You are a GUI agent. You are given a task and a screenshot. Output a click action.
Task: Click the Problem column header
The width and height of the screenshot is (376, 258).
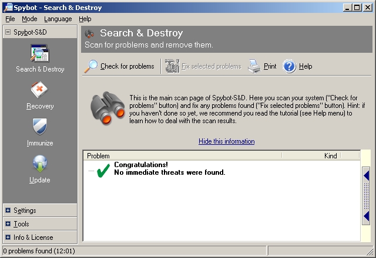pyautogui.click(x=183, y=156)
